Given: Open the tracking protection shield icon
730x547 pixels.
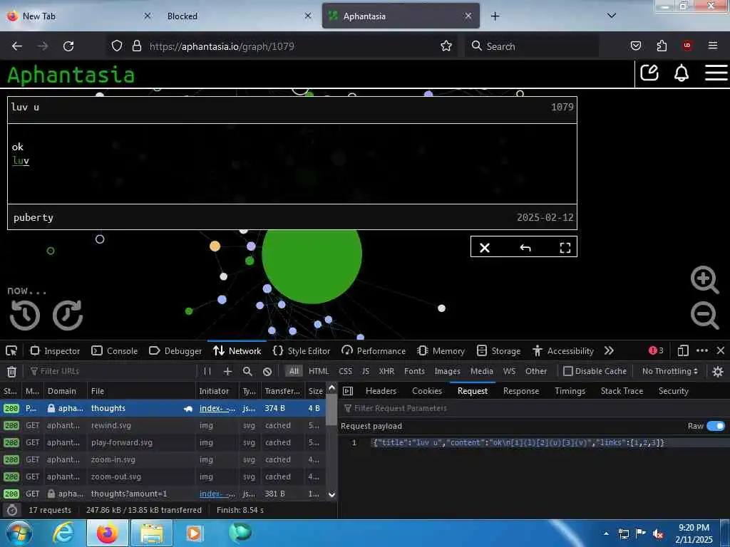Looking at the screenshot, I should (x=117, y=46).
